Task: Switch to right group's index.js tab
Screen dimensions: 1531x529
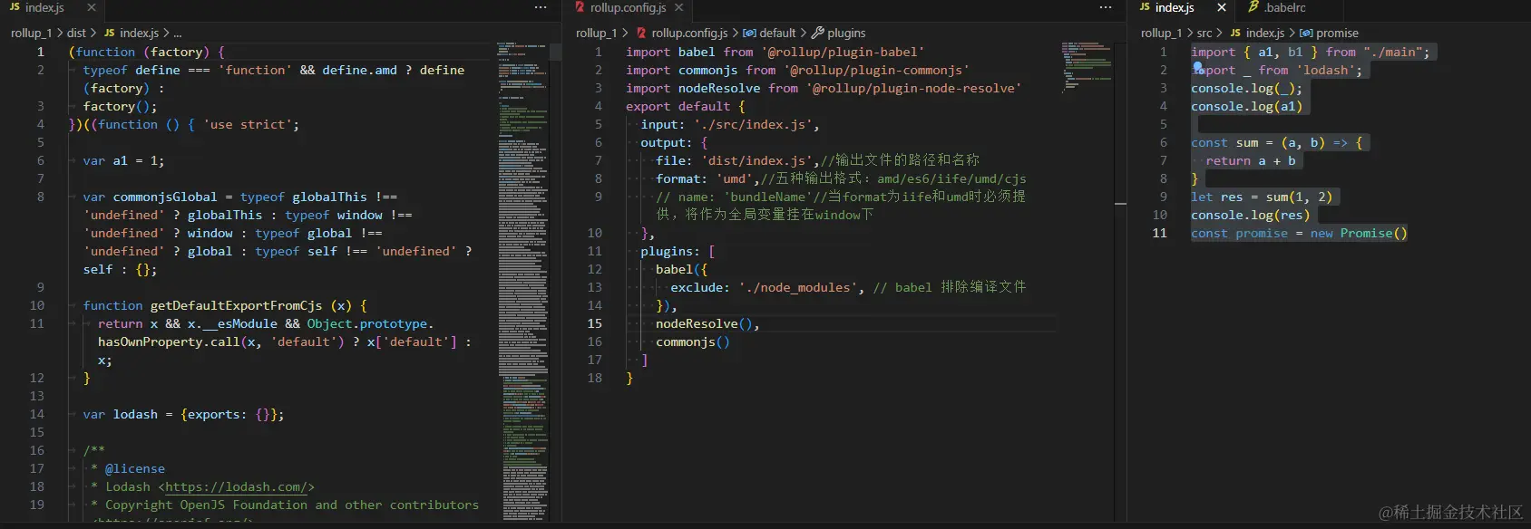Action: click(x=1175, y=7)
